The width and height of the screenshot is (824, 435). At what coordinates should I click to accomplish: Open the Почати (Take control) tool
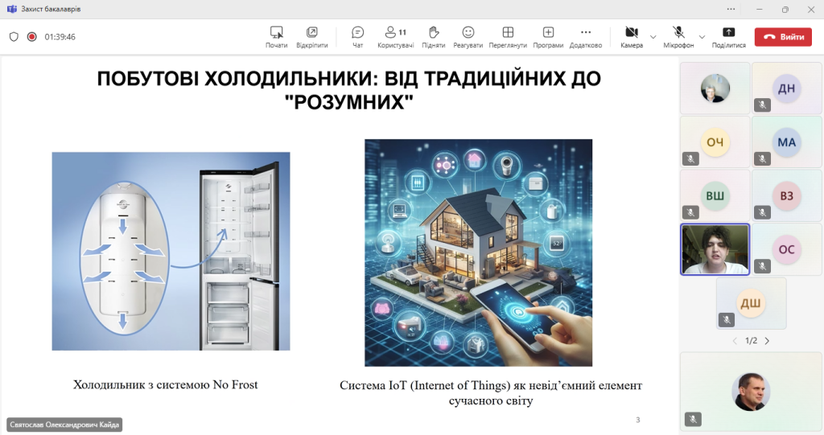pos(277,37)
